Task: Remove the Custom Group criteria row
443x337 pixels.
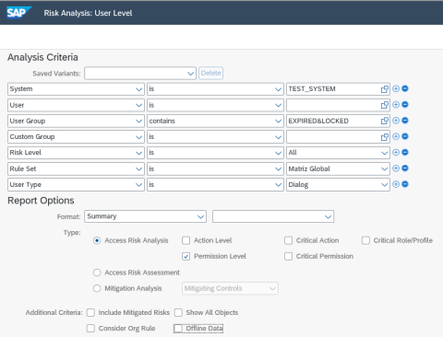Action: tap(405, 136)
